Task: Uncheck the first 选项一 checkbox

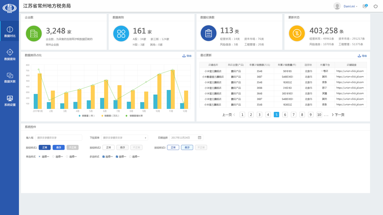Action: (103, 157)
